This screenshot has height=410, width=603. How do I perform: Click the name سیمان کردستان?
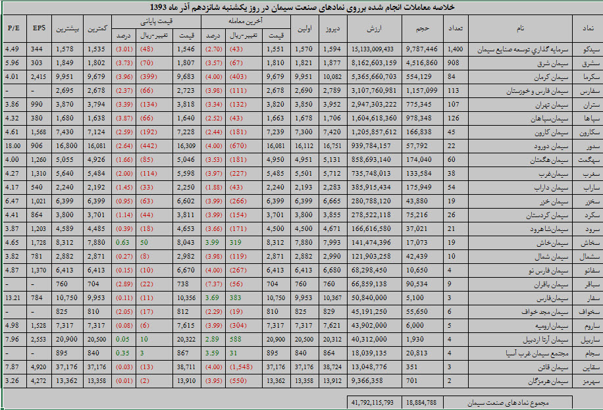547,216
